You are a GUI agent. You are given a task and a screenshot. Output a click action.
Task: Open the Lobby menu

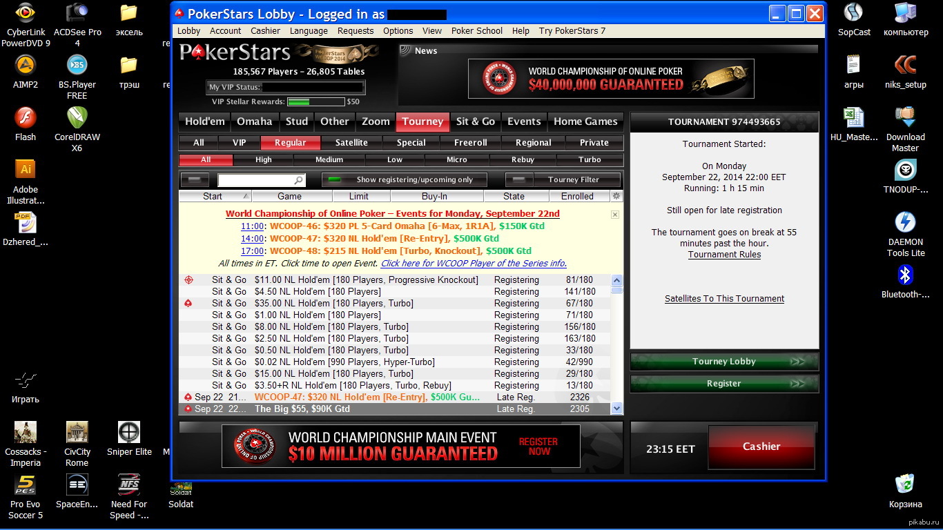coord(188,30)
